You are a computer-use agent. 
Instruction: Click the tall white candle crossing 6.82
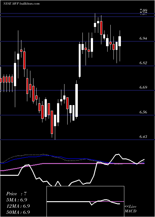point(80,60)
